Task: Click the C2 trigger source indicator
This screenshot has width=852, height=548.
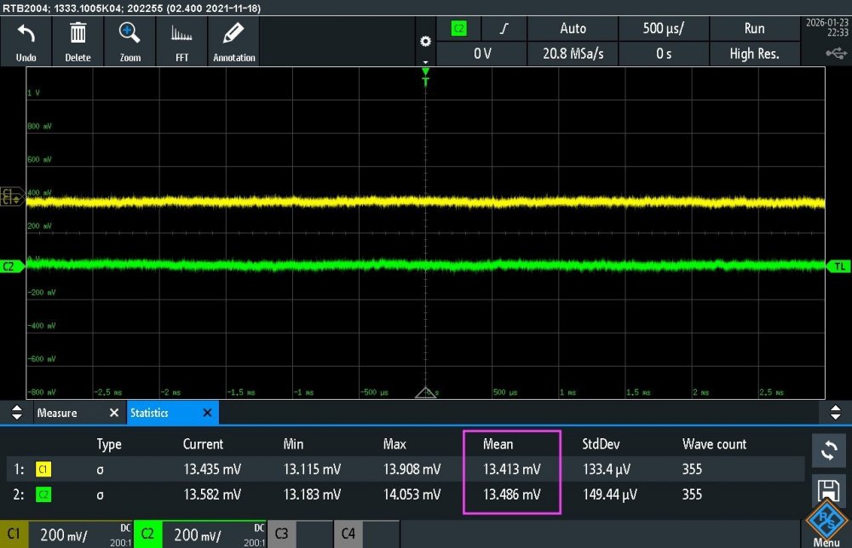Action: pyautogui.click(x=459, y=28)
